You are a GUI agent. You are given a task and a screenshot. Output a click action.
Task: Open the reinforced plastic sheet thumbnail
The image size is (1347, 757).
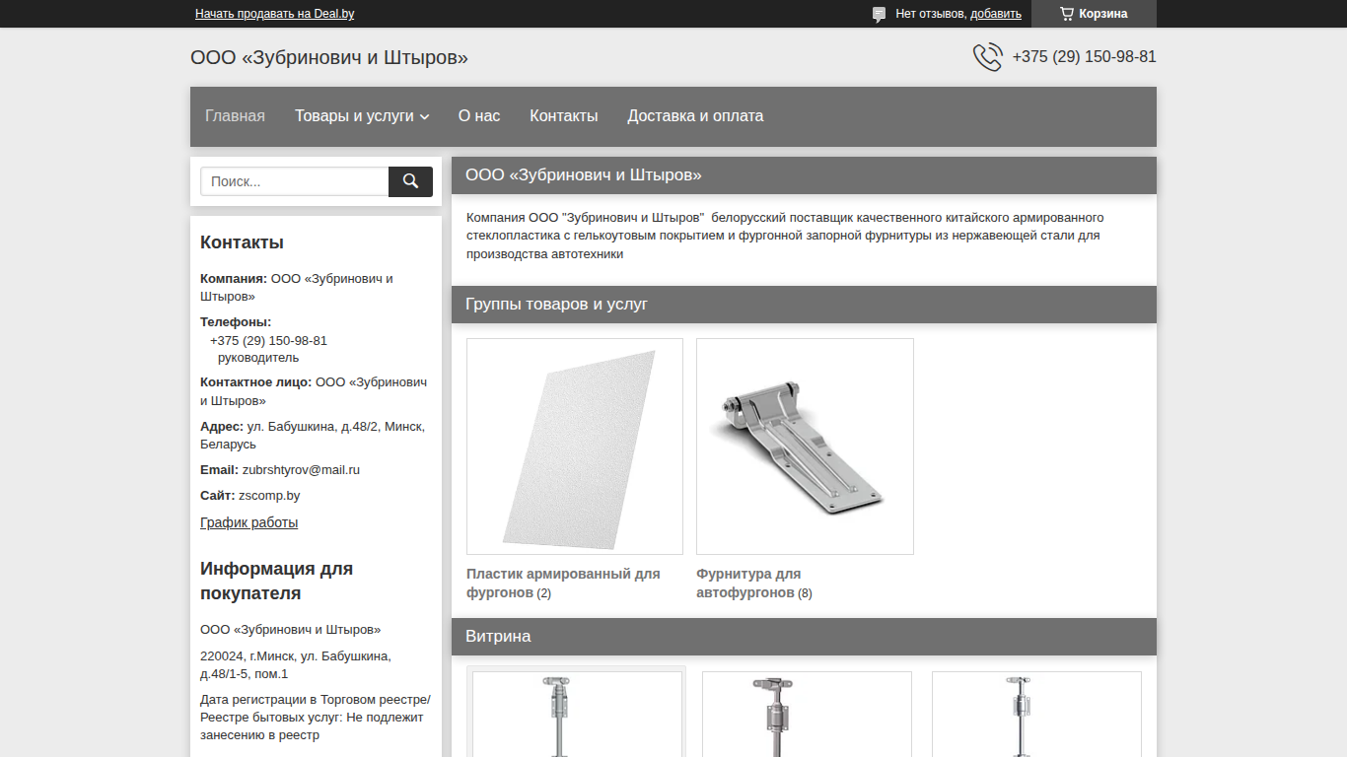click(x=575, y=447)
